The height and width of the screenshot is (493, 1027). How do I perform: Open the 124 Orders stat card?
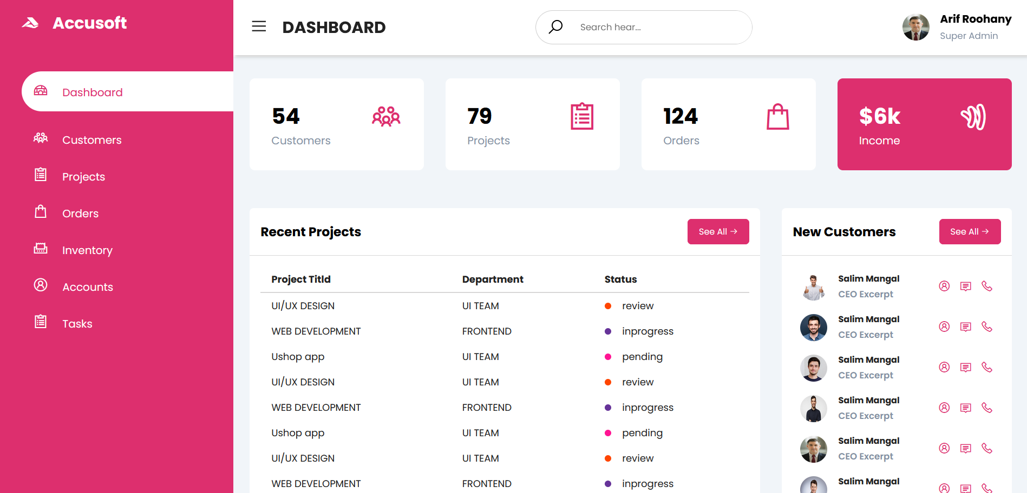click(x=729, y=124)
